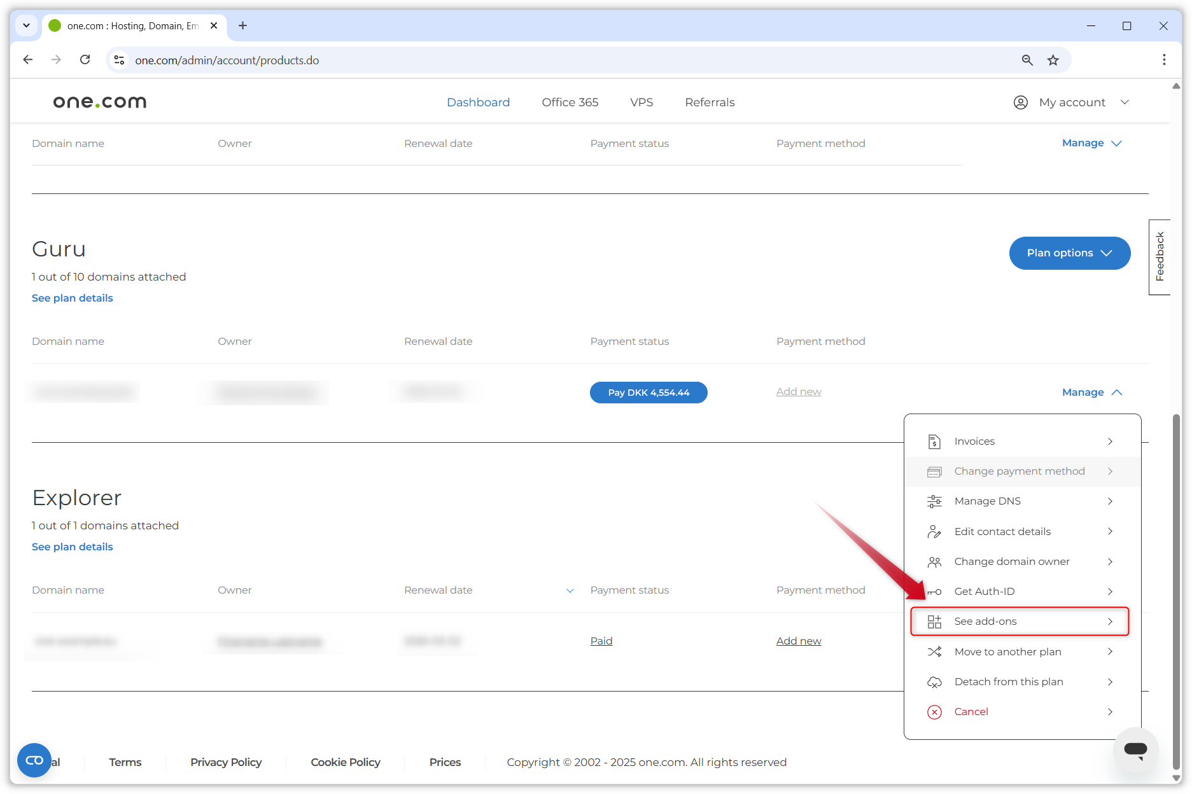Open the Invoices menu entry icon
1192x794 pixels.
pos(934,441)
